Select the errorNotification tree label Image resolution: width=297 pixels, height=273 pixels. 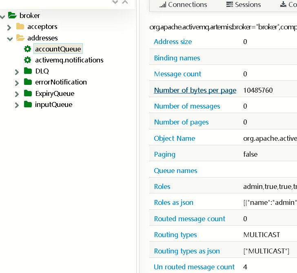click(x=61, y=82)
